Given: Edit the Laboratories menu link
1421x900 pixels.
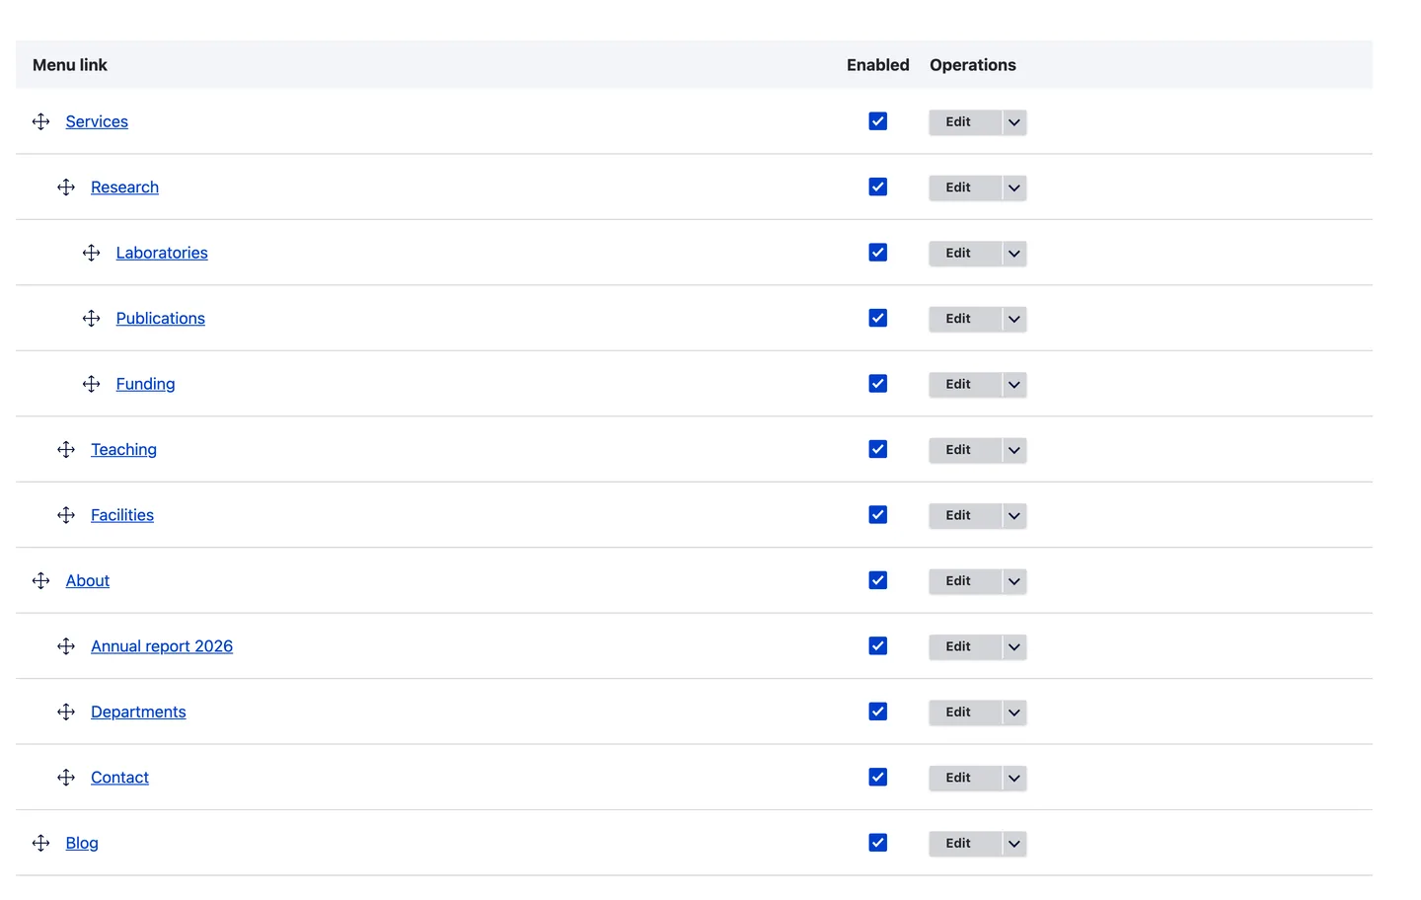Looking at the screenshot, I should coord(965,254).
